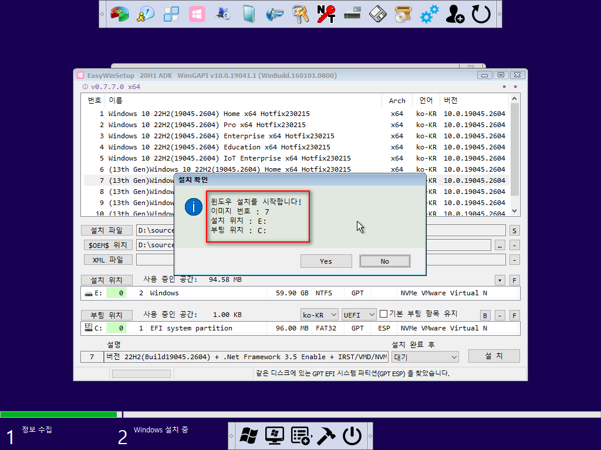This screenshot has height=450, width=601.
Task: Click the 설명 description text field
Action: point(246,357)
